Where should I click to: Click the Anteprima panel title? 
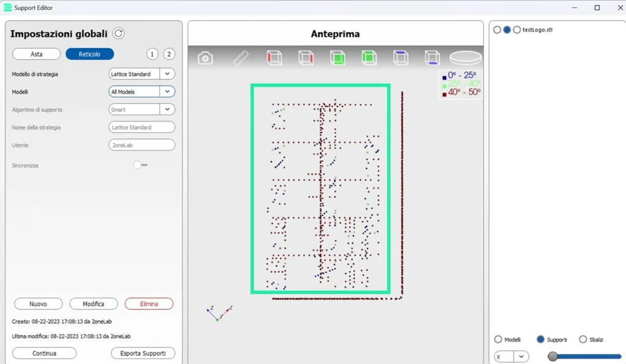point(336,34)
